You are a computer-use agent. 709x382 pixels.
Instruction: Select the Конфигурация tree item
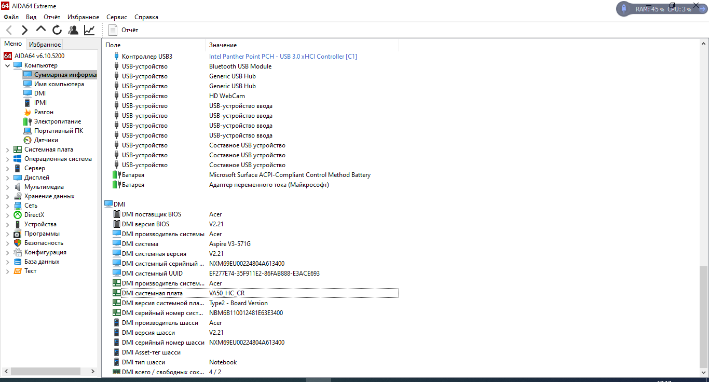(x=45, y=252)
